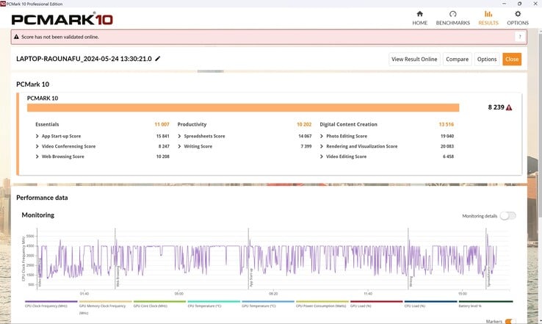The height and width of the screenshot is (324, 542).
Task: Click the warning icon in validation banner
Action: (16, 37)
